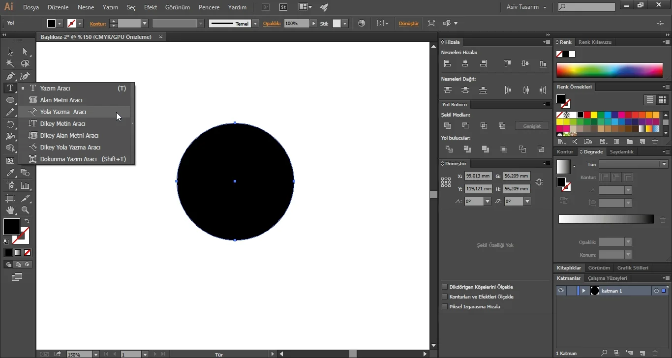
Task: Check Piksel Izgarasına Hizala option
Action: click(445, 306)
